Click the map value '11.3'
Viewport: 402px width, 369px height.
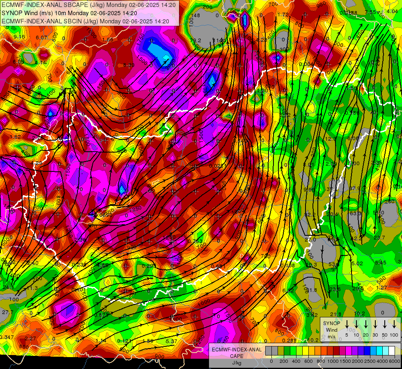click(x=32, y=288)
